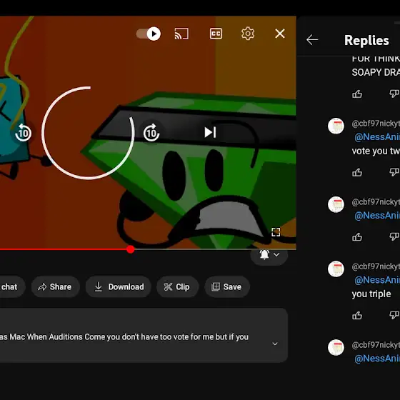Open avatar of 'you triple' commenter
Screen dimensions: 400x400
336,269
